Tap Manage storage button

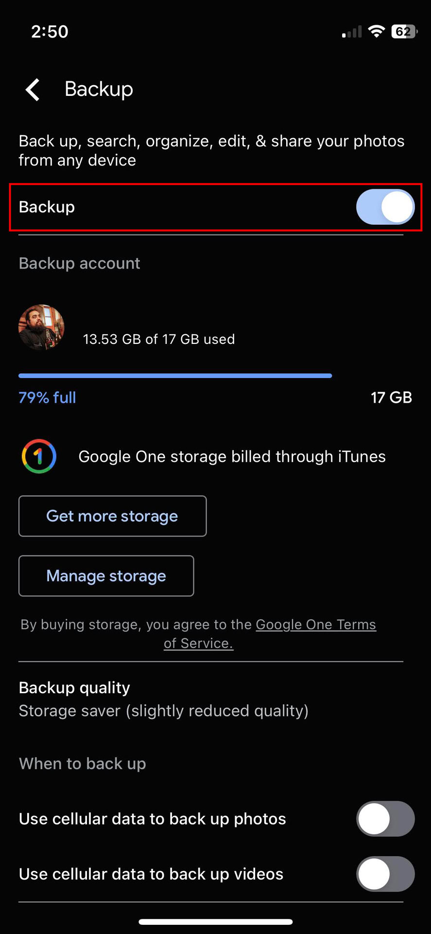tap(106, 576)
